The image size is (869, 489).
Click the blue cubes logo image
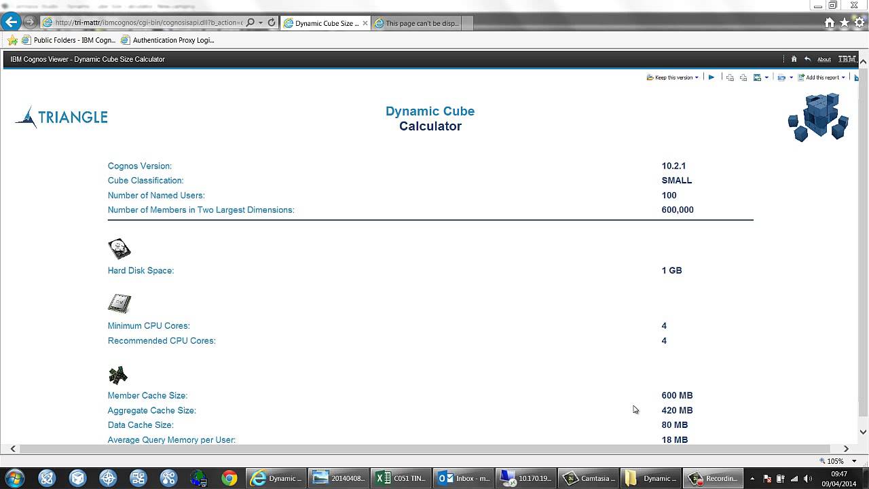(x=818, y=117)
